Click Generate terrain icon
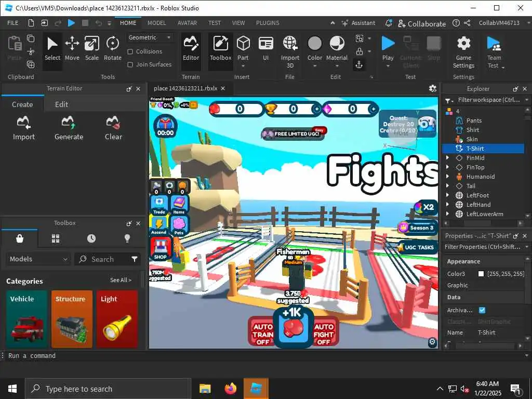 click(x=69, y=129)
